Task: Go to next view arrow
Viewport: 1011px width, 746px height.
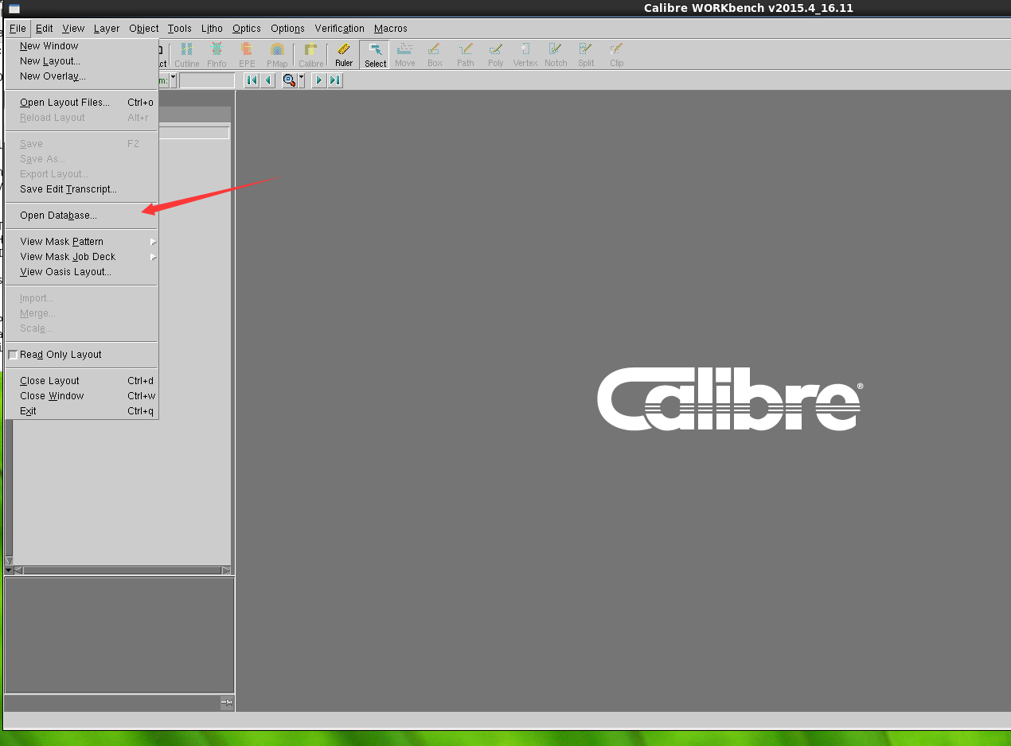Action: 319,80
